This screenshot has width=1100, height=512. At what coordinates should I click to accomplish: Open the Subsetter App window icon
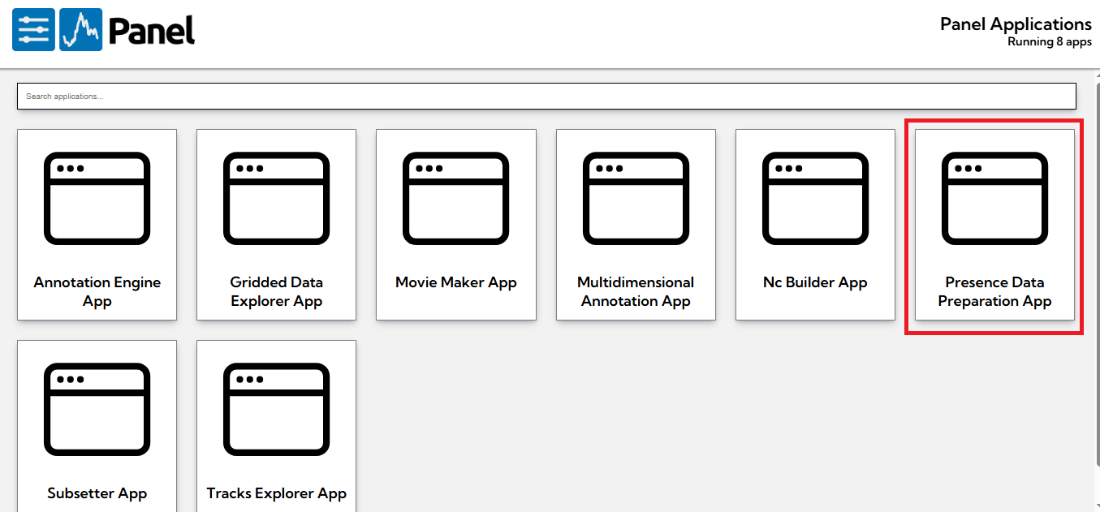coord(97,408)
